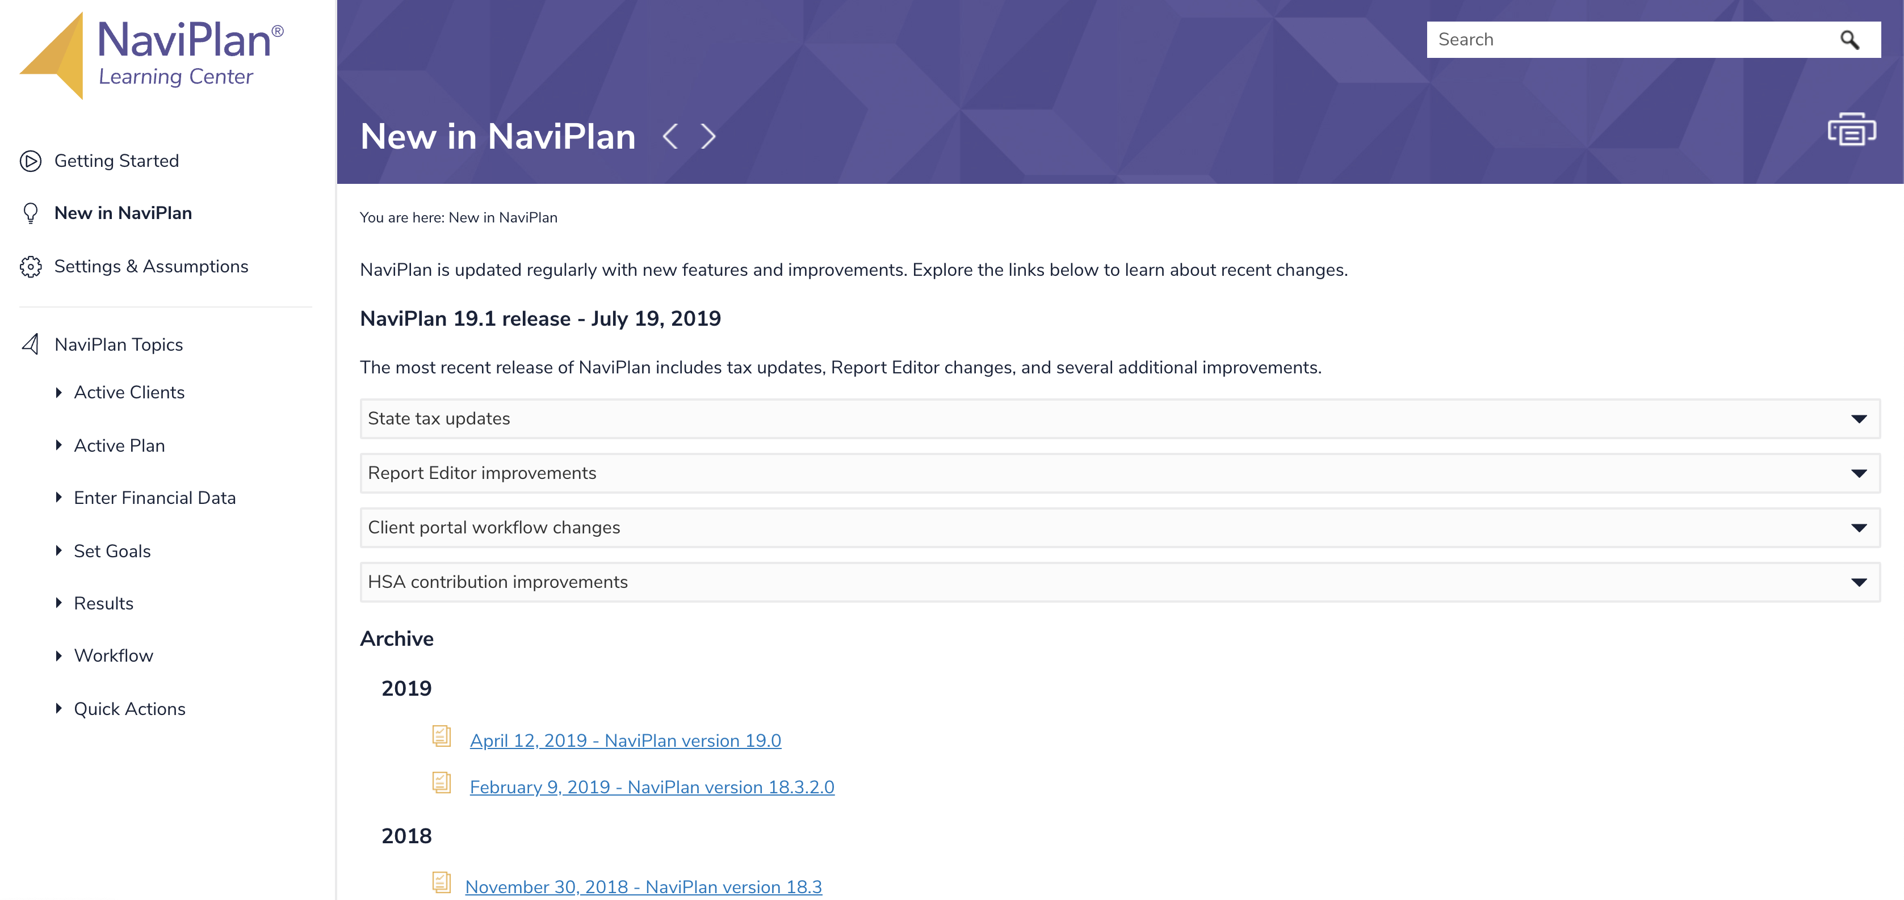Open the Workflow topic
The image size is (1904, 900).
114,656
